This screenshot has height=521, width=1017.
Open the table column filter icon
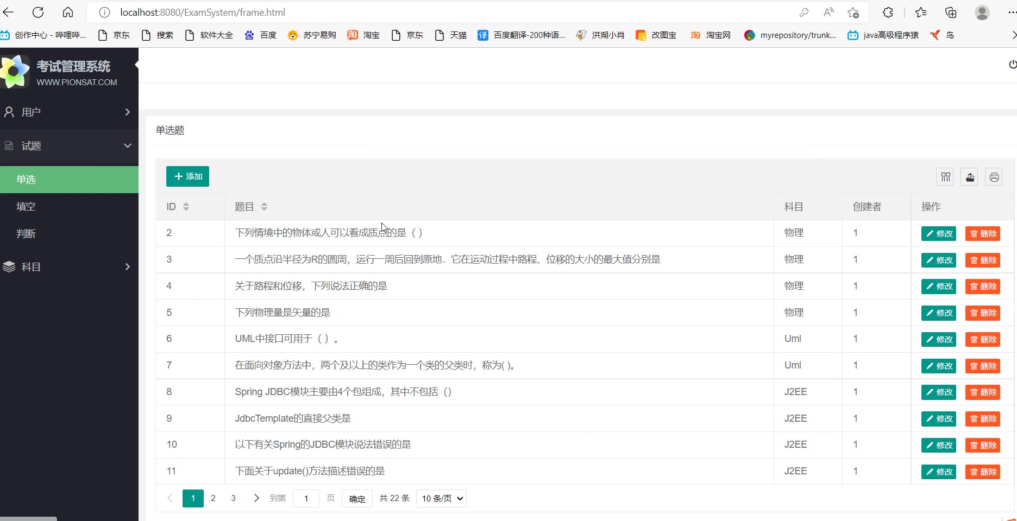(946, 177)
